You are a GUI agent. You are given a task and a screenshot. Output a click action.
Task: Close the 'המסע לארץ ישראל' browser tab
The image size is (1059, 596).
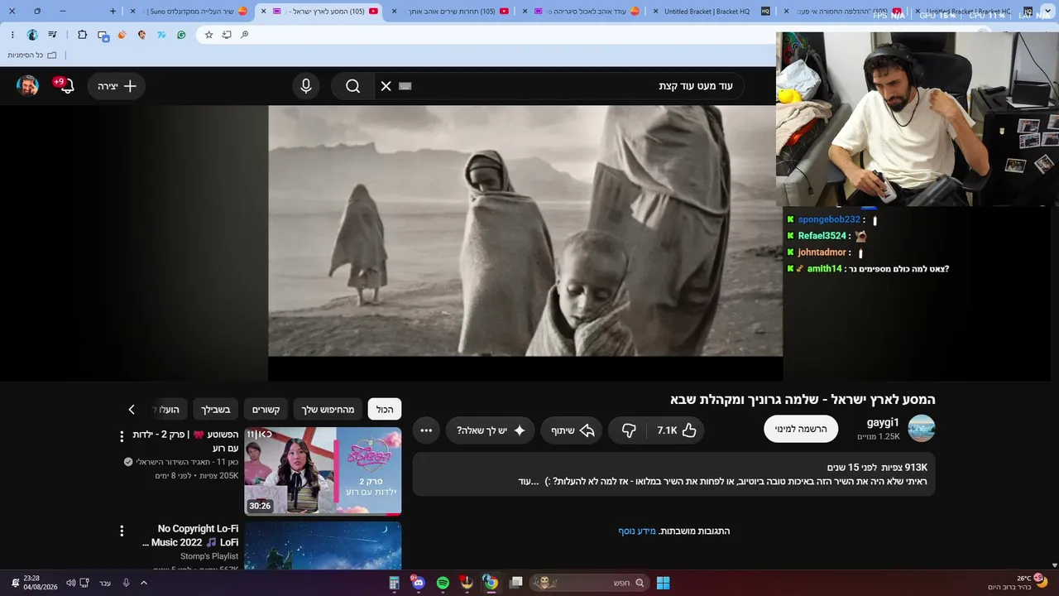click(264, 12)
